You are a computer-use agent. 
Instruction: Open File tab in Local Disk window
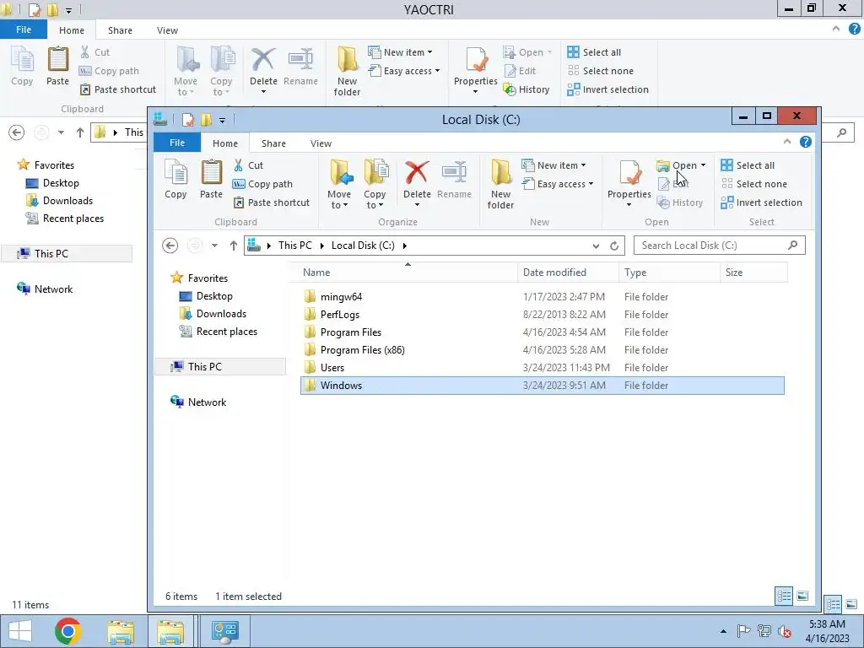pos(177,143)
